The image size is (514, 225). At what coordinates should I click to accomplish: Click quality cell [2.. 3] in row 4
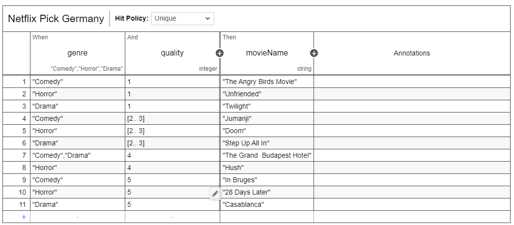[172, 118]
